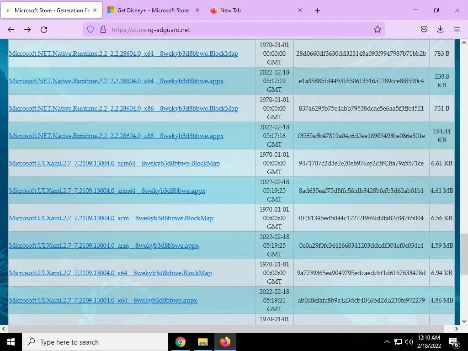Image resolution: width=468 pixels, height=351 pixels.
Task: Select hash 28d0660df3630dd323148a093f9947987b71bb2b
Action: [x=361, y=54]
